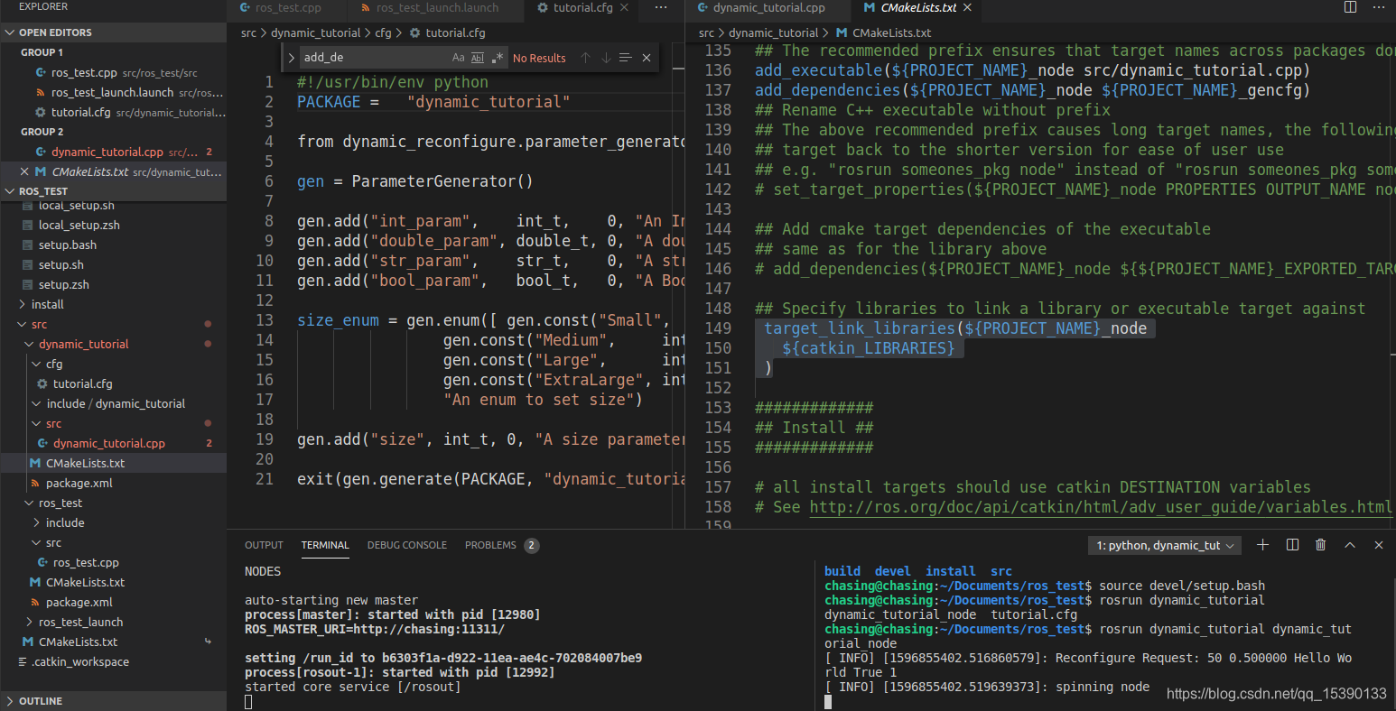Click the CMakeLists.txt breadcrumb in right editor
The image size is (1396, 711).
891,32
